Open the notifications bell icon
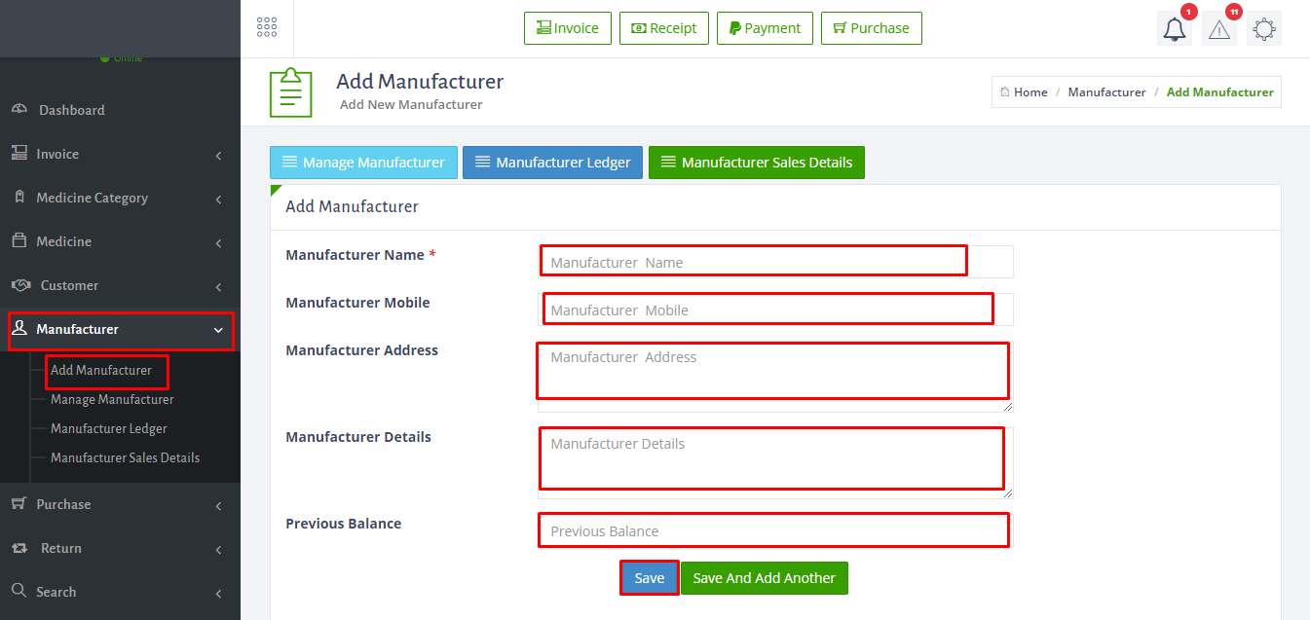 point(1175,29)
